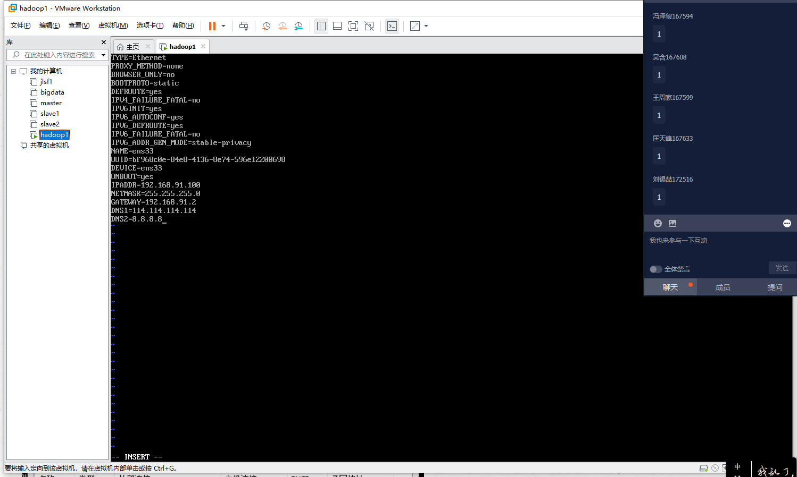The width and height of the screenshot is (797, 477).
Task: Click the 发送 send button
Action: click(782, 268)
